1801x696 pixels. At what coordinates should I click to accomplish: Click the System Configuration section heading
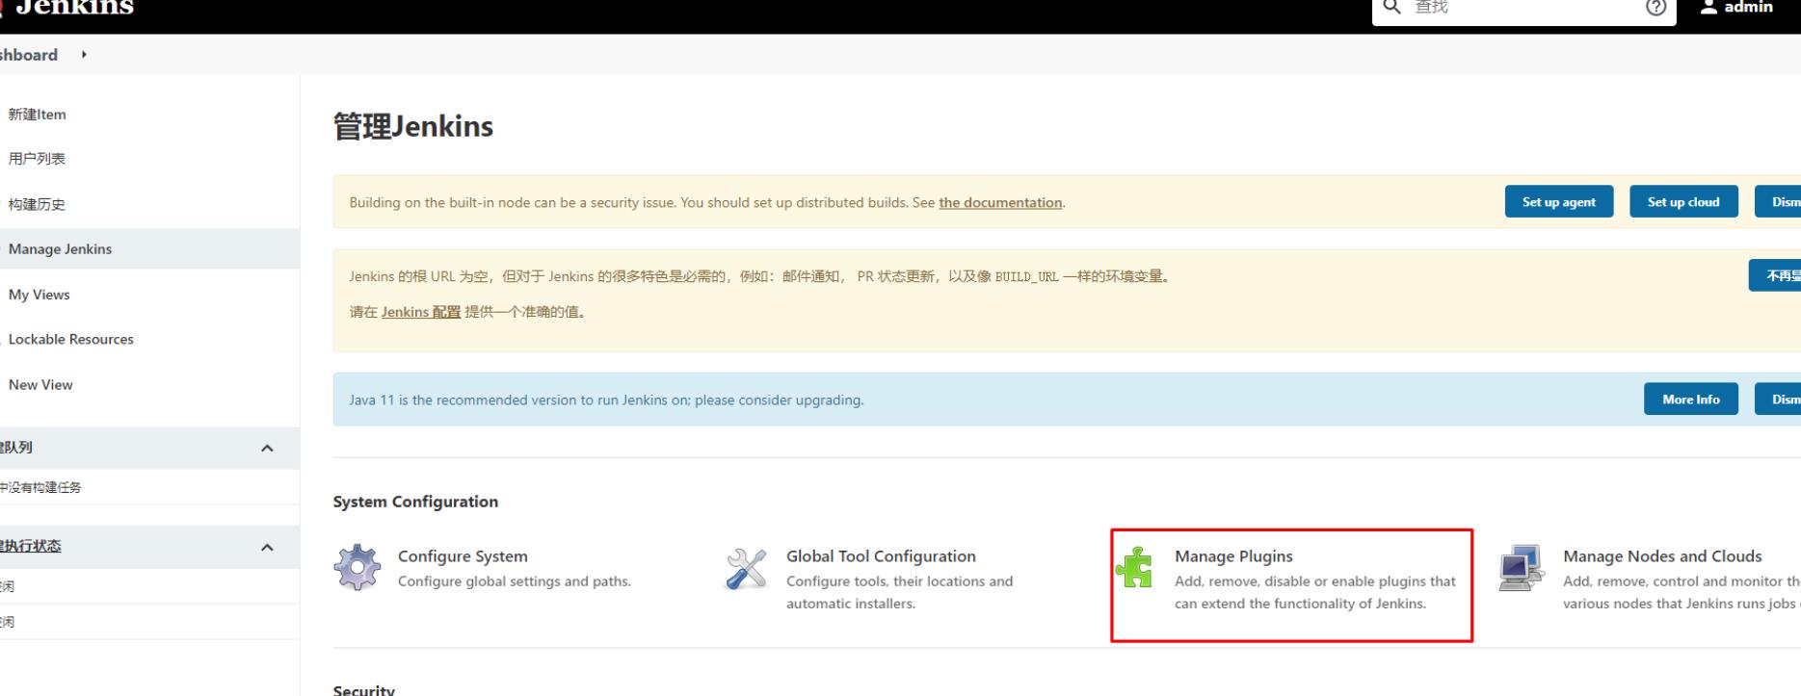click(x=415, y=502)
